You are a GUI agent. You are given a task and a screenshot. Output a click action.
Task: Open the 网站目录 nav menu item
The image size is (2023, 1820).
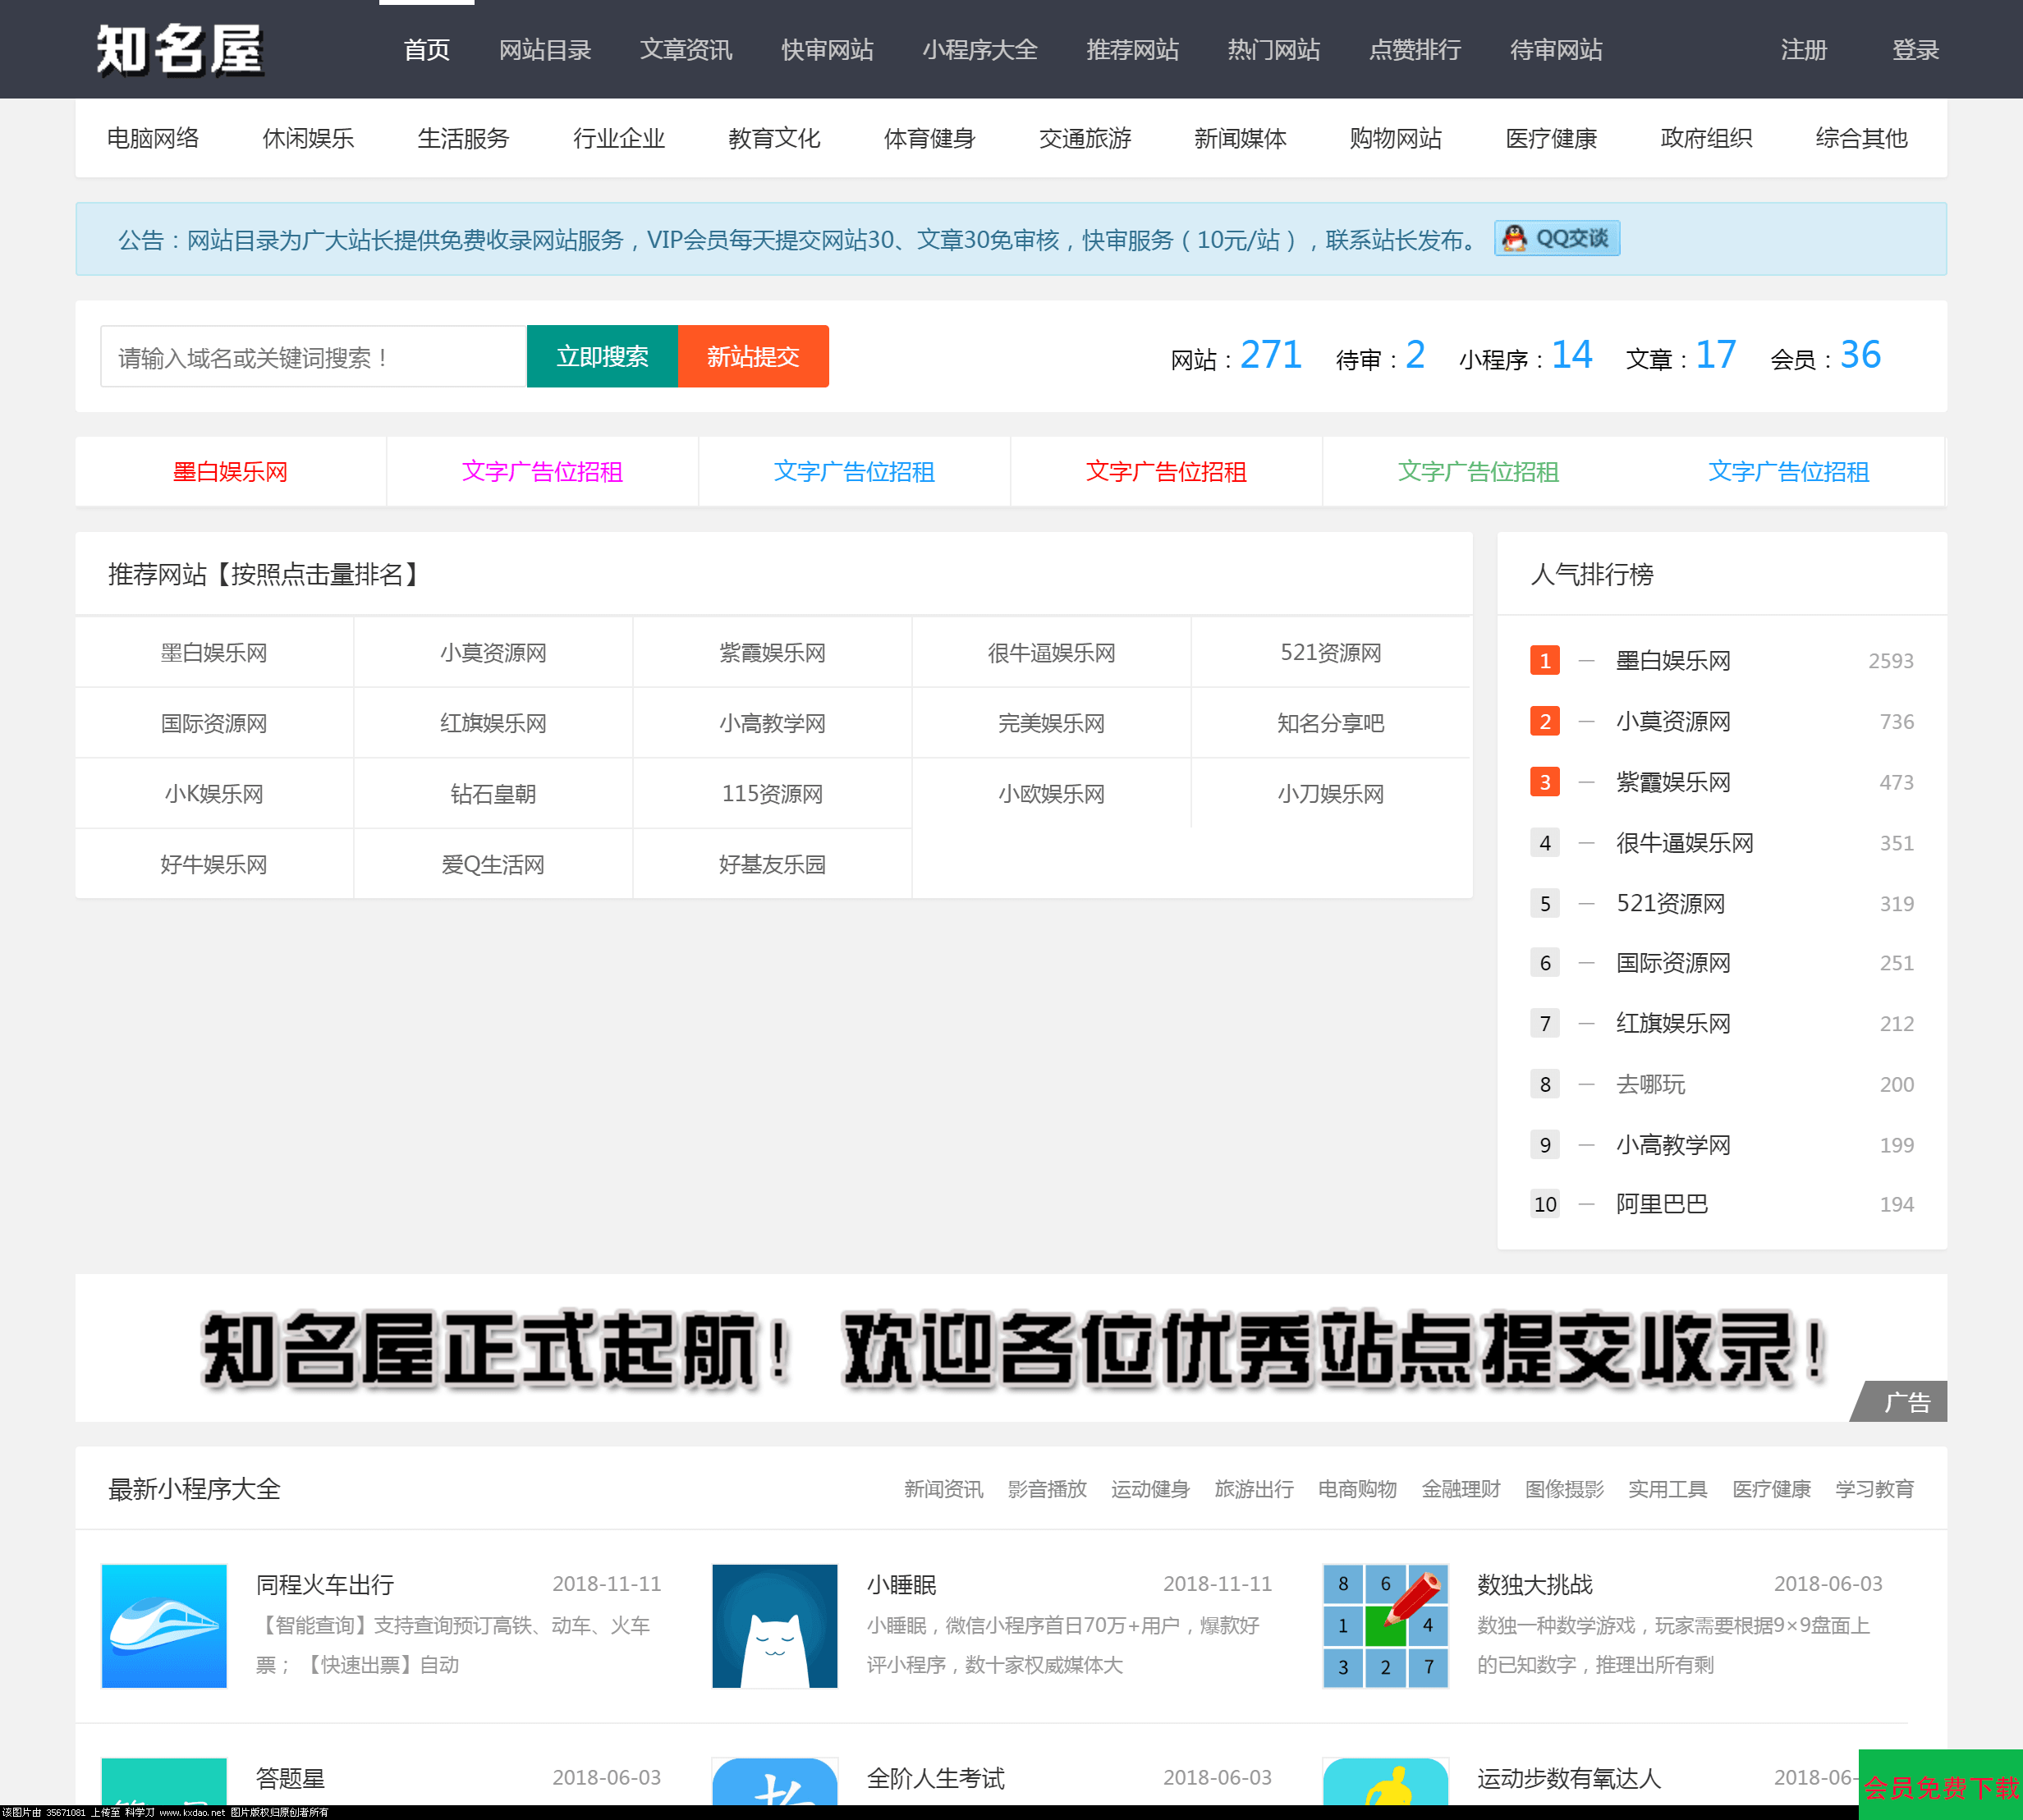tap(545, 50)
